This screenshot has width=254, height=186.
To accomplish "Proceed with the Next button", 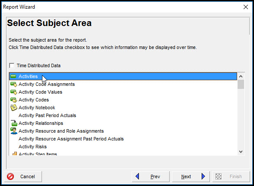I will pos(191,176).
